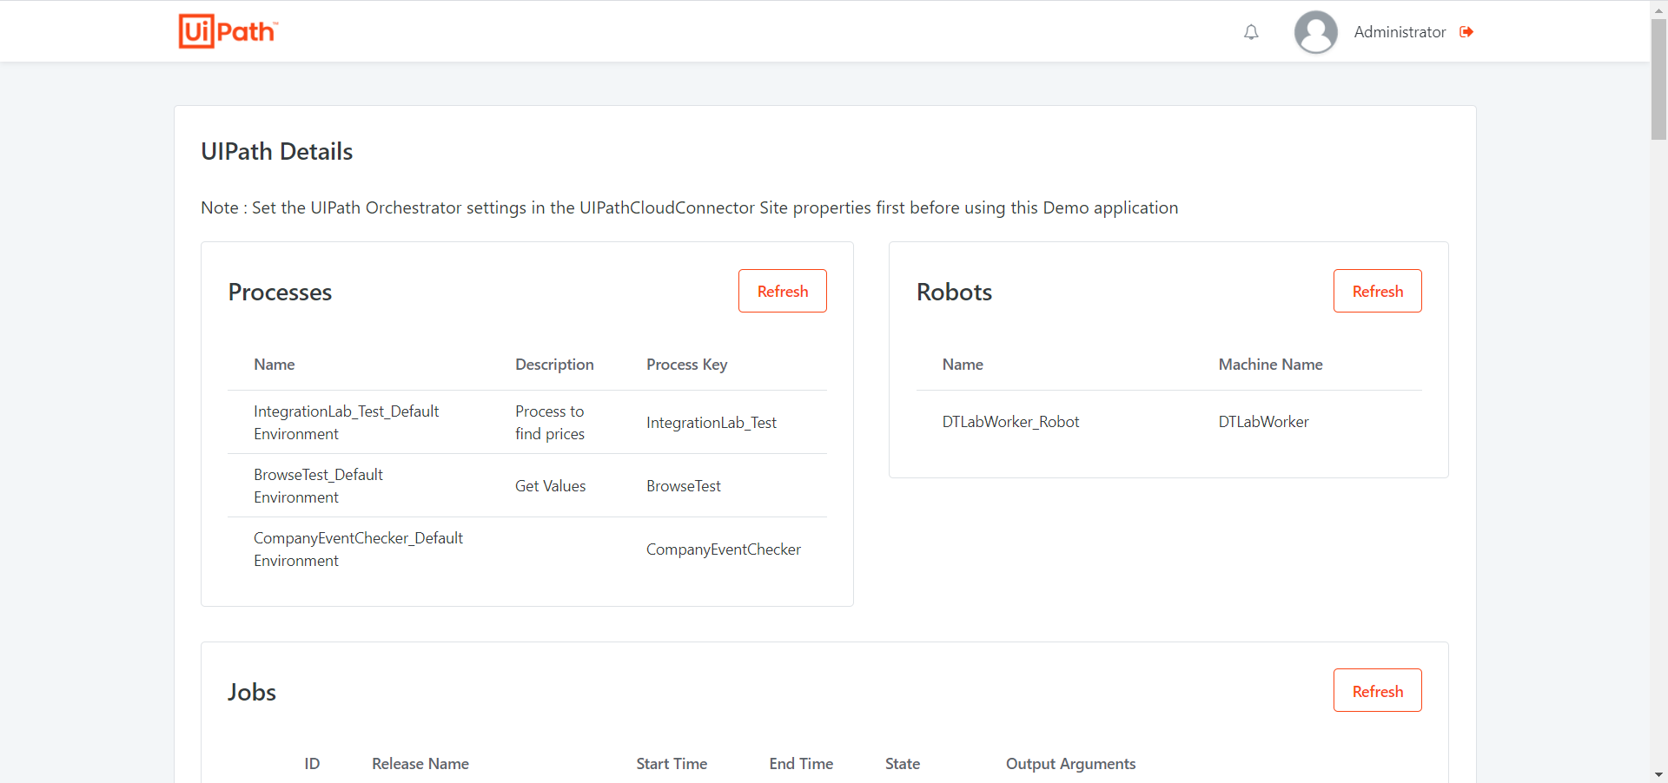Click the Description column header
The image size is (1668, 783).
coord(554,365)
